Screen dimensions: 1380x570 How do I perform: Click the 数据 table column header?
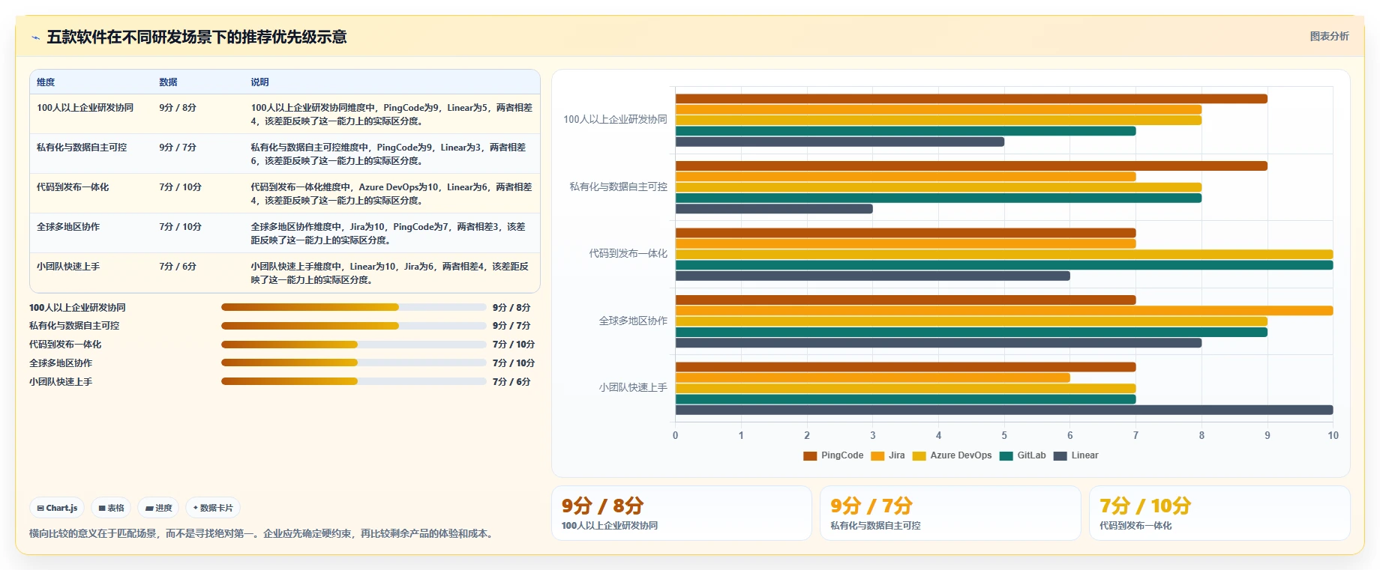(x=168, y=82)
